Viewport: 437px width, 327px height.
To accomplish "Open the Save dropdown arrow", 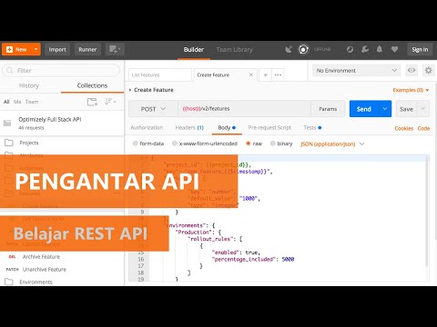I will pyautogui.click(x=423, y=109).
